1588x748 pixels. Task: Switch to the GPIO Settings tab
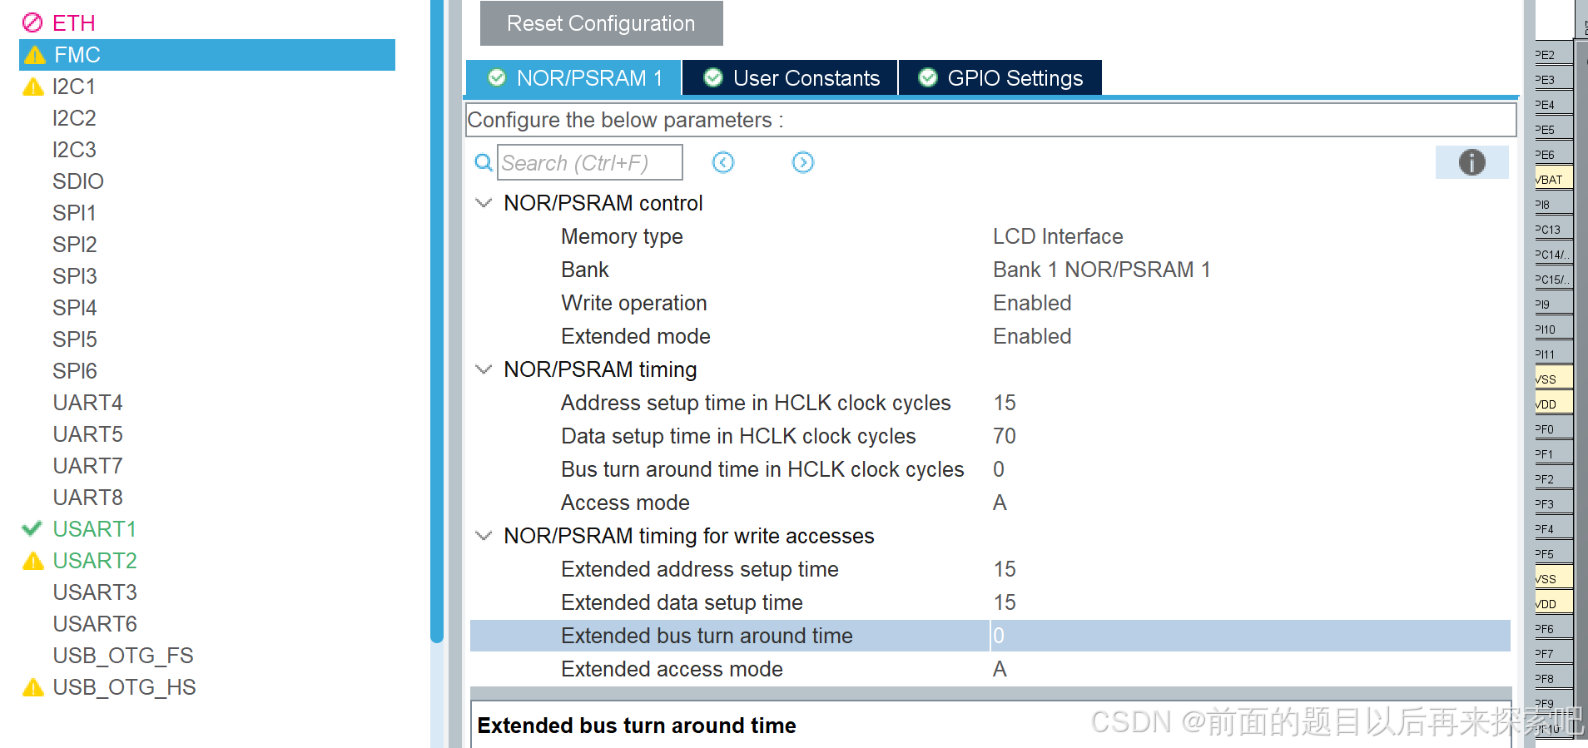[1000, 77]
